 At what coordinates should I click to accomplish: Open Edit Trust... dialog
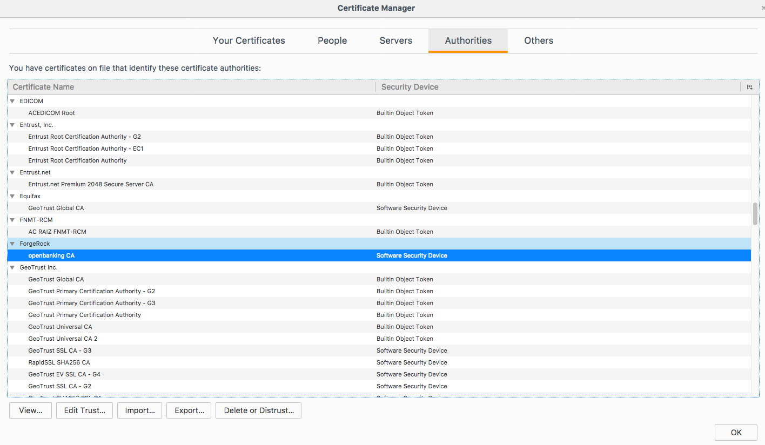(x=85, y=410)
